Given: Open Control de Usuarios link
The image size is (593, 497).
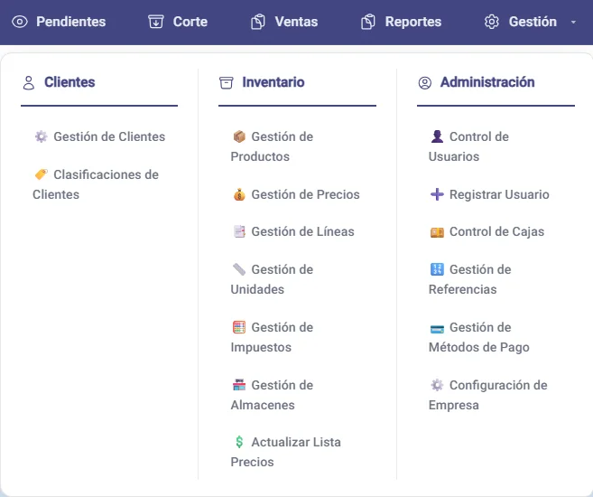Looking at the screenshot, I should click(x=468, y=146).
